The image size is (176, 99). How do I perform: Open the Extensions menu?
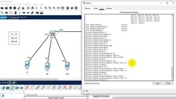[x=27, y=4]
